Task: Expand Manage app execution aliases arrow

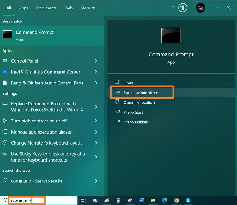Action: (96, 132)
